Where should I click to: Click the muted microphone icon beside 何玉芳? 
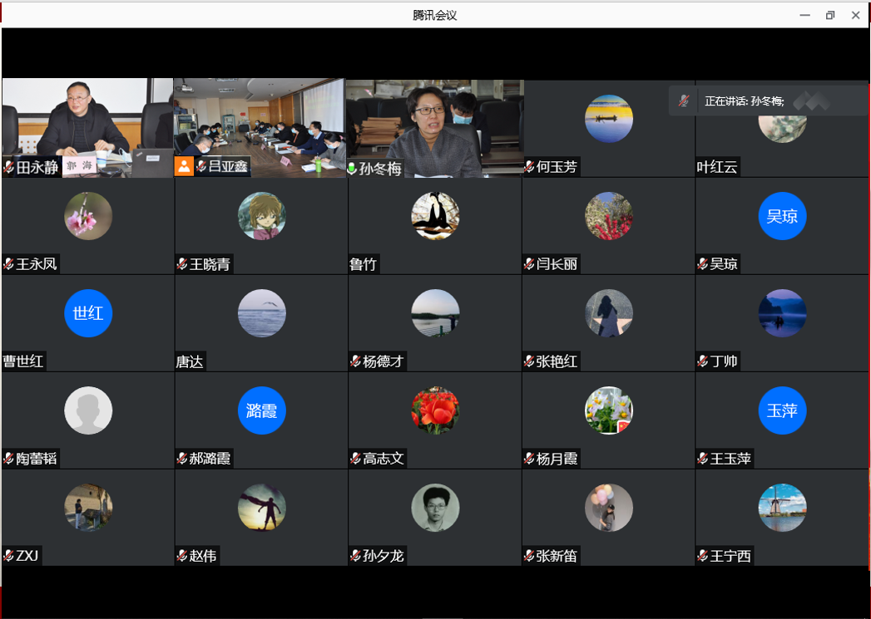coord(529,168)
